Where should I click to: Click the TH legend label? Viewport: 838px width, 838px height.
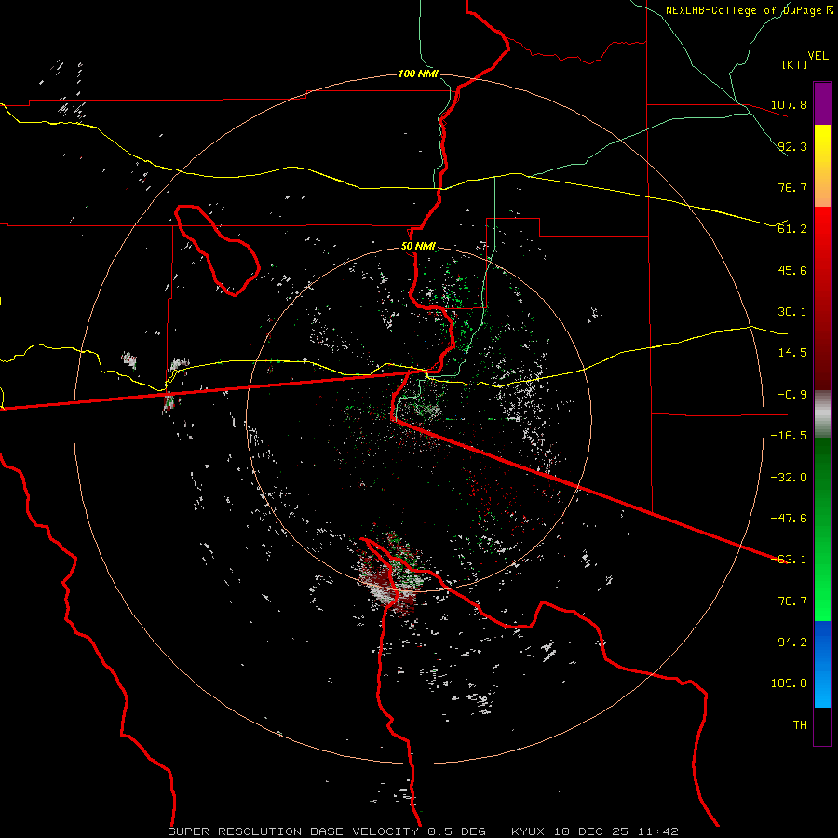click(800, 725)
